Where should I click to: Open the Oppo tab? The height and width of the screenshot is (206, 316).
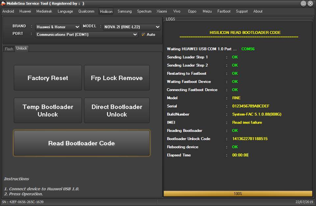point(192,11)
